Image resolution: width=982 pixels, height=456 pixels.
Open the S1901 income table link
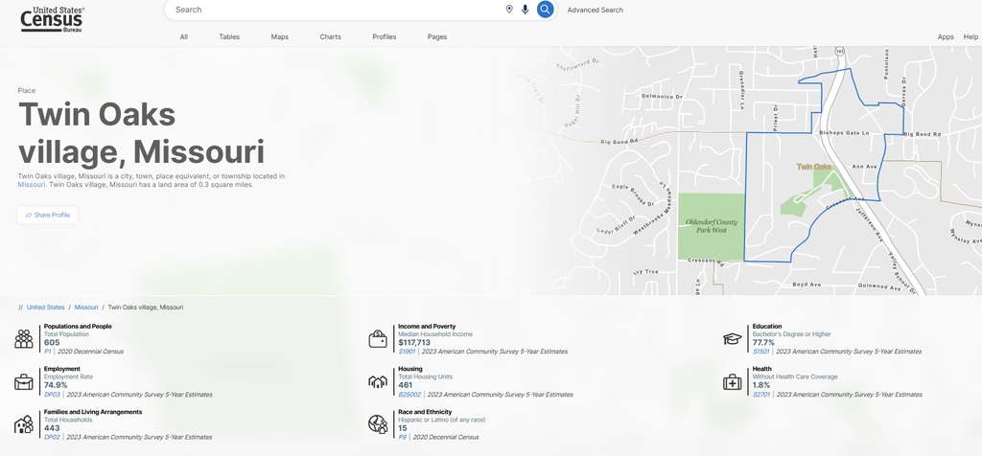[407, 352]
